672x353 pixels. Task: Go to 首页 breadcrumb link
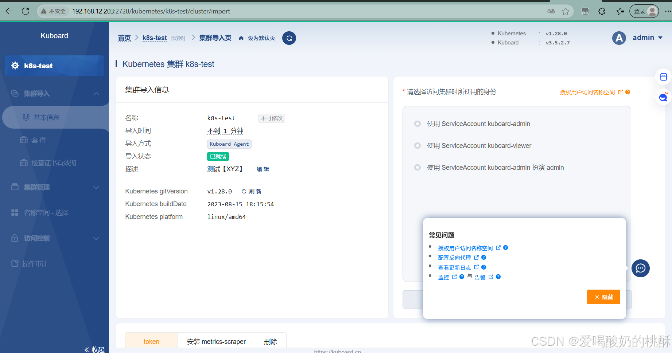(124, 38)
